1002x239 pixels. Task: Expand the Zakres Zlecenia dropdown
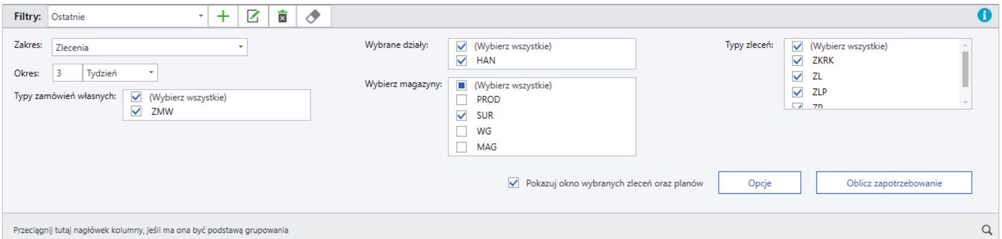tap(149, 47)
